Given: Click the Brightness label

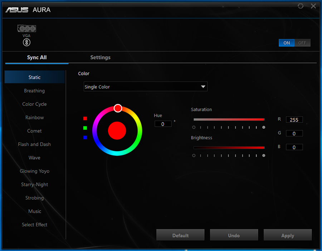Looking at the screenshot, I should [201, 138].
